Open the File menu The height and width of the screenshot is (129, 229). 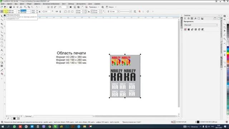3,4
